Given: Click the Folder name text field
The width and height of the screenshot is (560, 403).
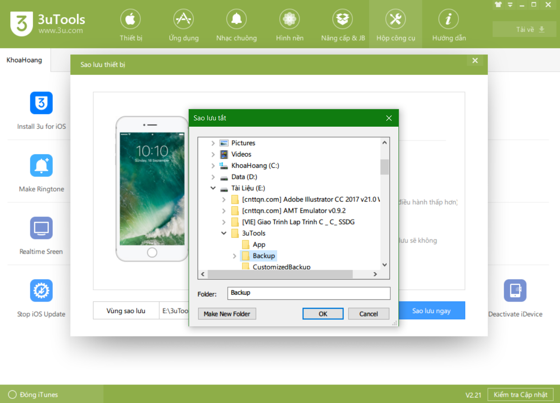Looking at the screenshot, I should coord(309,293).
